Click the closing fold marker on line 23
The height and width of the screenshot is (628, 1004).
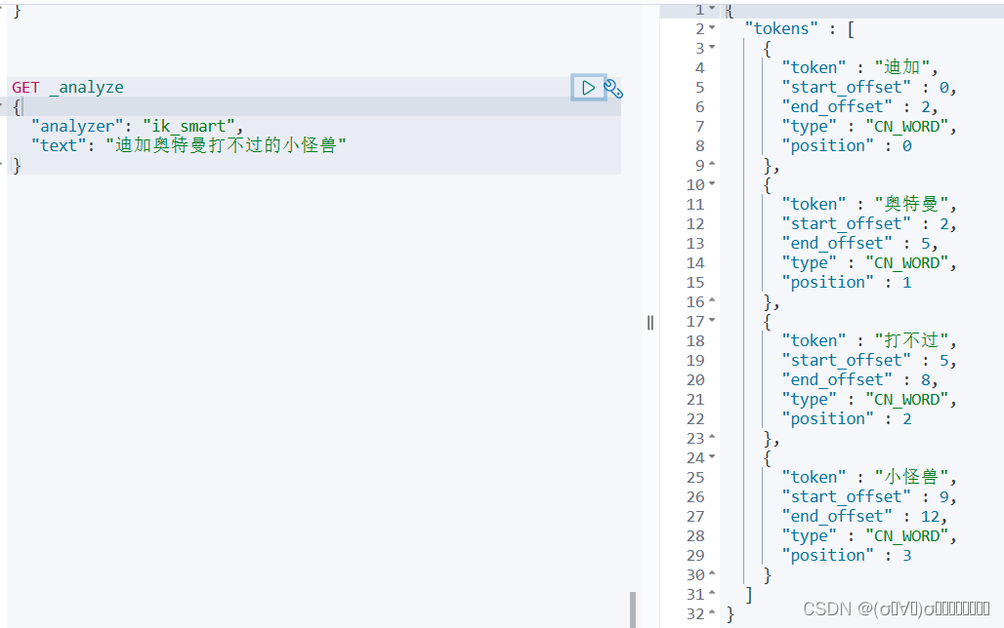click(x=712, y=438)
